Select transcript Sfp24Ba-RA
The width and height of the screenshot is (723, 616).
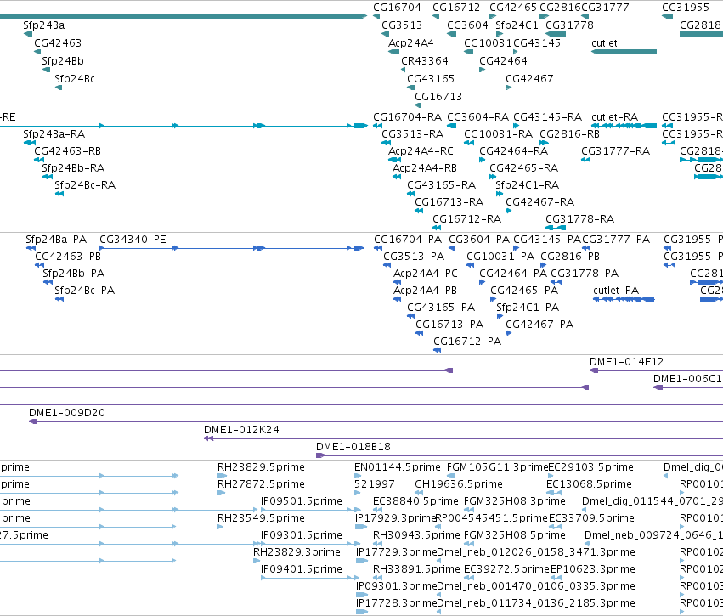54,134
